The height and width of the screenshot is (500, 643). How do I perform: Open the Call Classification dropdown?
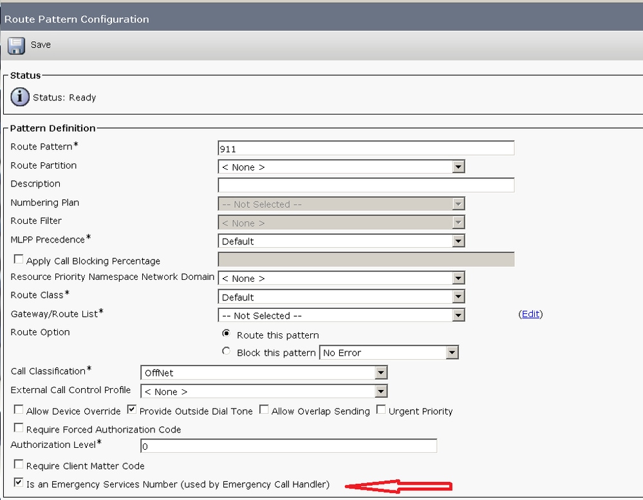tap(264, 373)
